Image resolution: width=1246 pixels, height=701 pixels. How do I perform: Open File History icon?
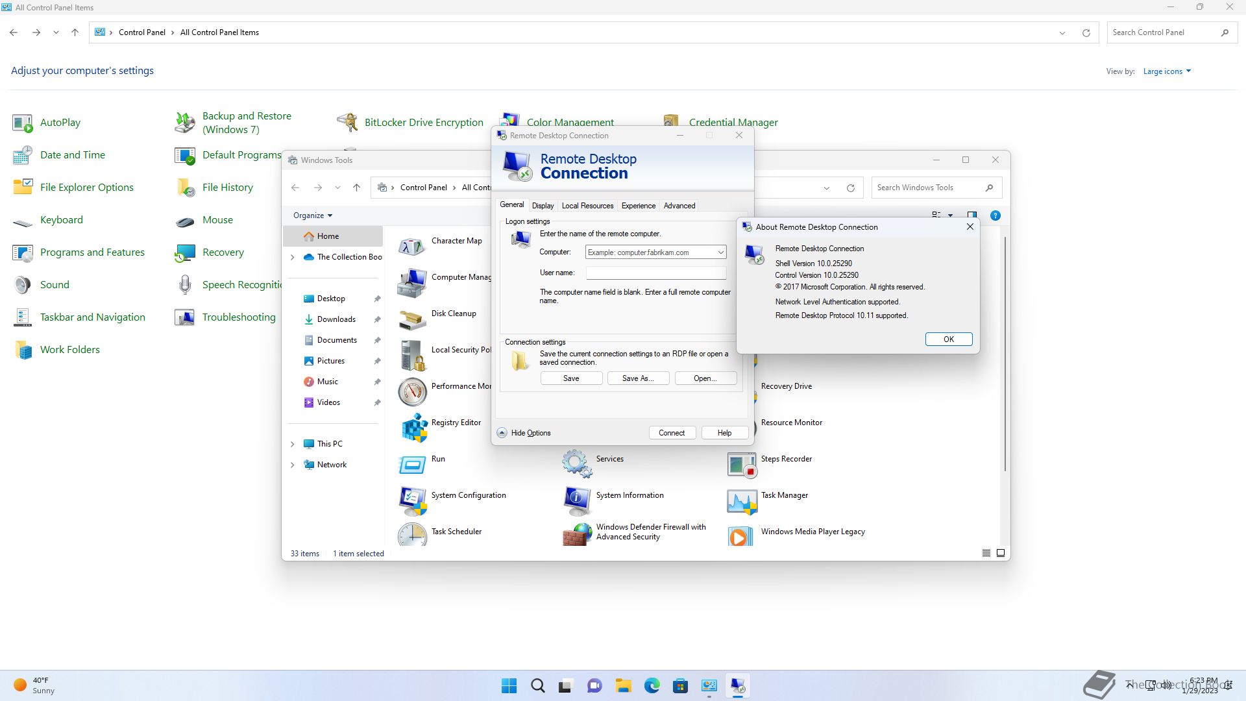[185, 188]
